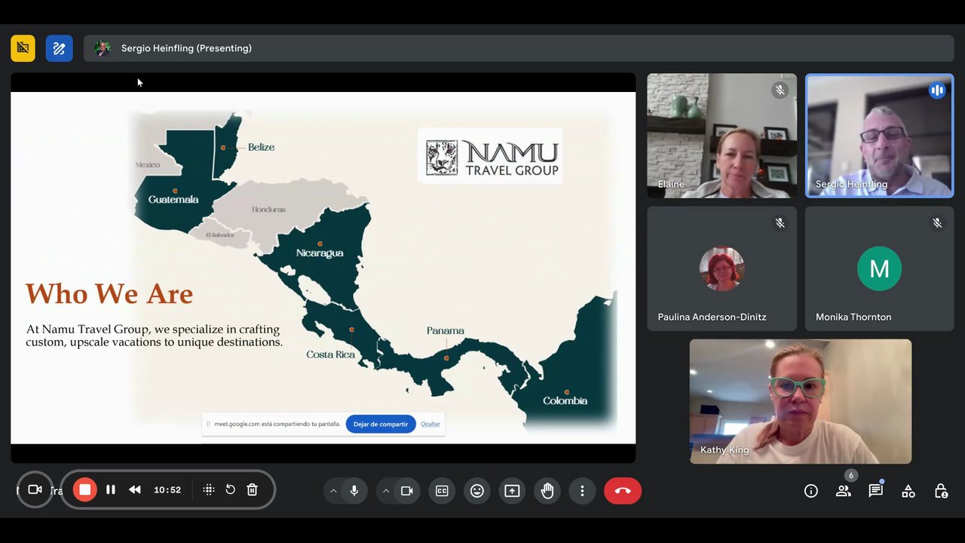Click muted mic icon on Paulina's tile
965x543 pixels.
coord(780,223)
